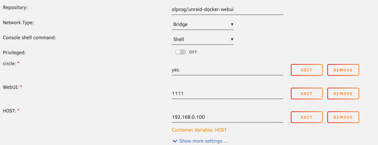Remove the HOST variable
This screenshot has width=378, height=145.
pyautogui.click(x=343, y=118)
